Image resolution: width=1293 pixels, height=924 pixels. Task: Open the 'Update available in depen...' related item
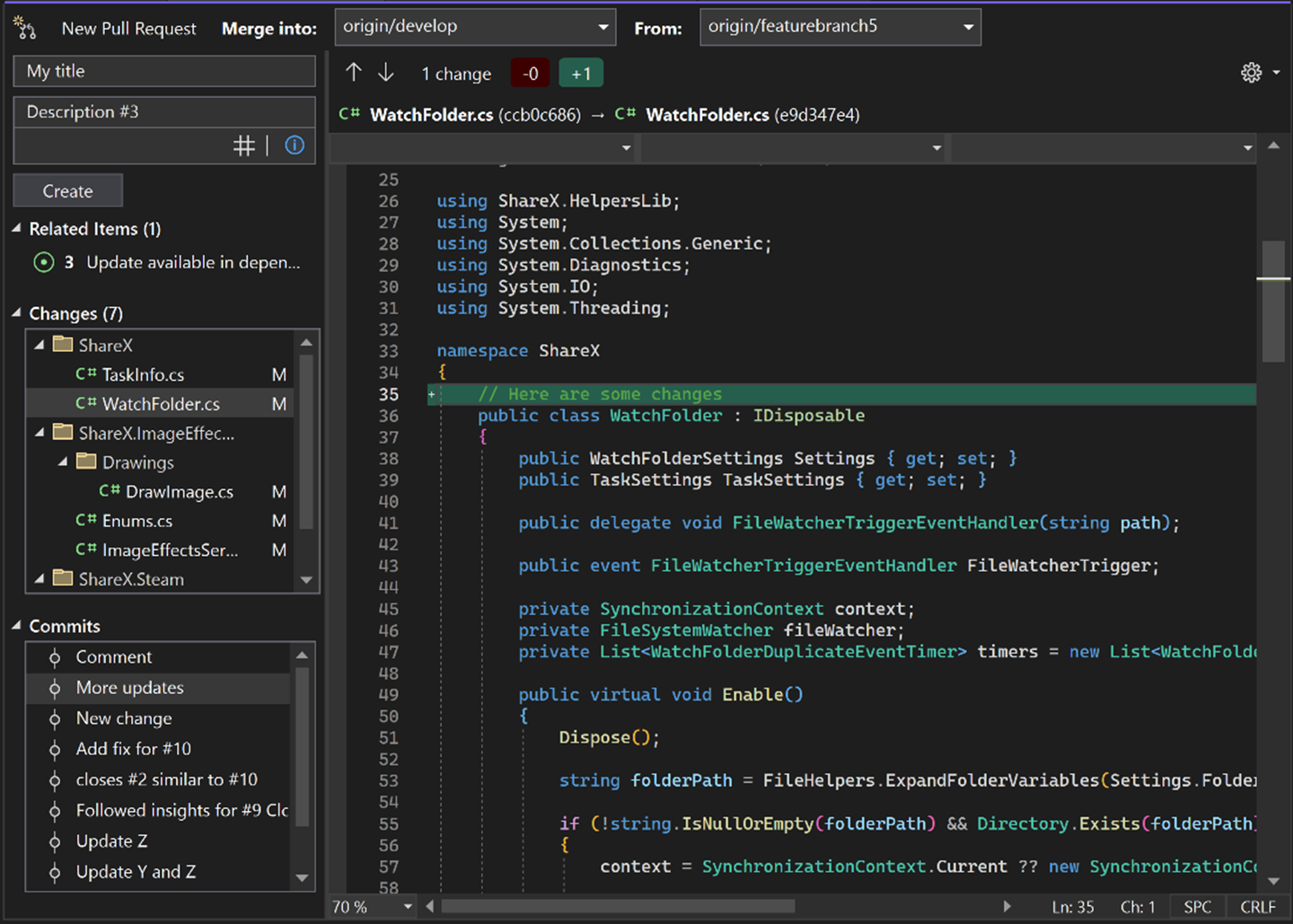click(x=193, y=262)
